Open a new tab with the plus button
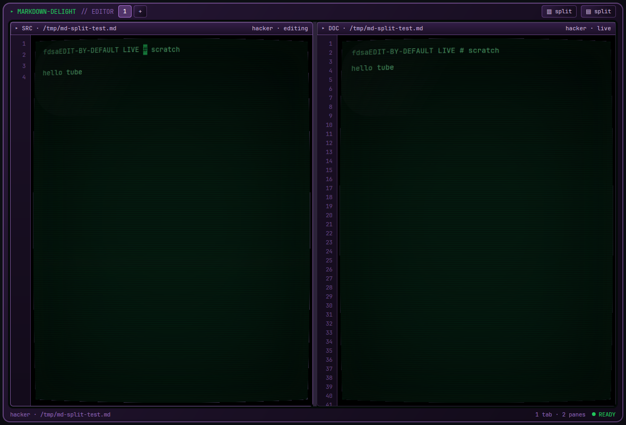The height and width of the screenshot is (425, 626). [x=140, y=12]
